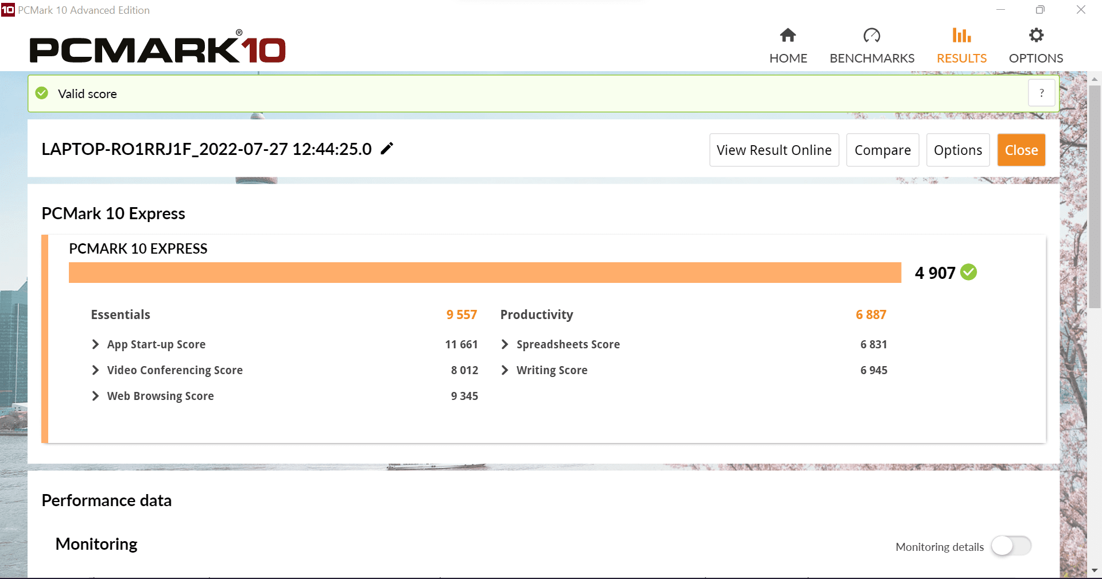The image size is (1102, 579).
Task: Click the Essentials score 9 557
Action: tap(462, 314)
